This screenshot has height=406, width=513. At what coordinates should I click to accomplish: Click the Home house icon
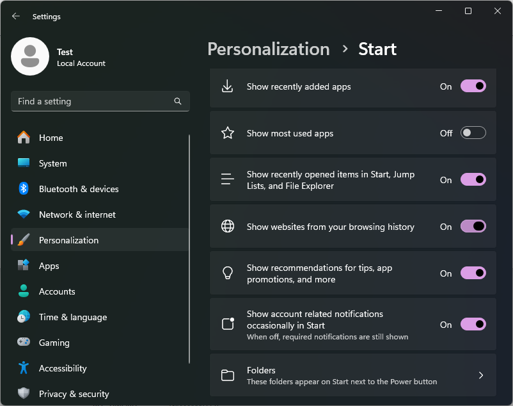pos(24,138)
